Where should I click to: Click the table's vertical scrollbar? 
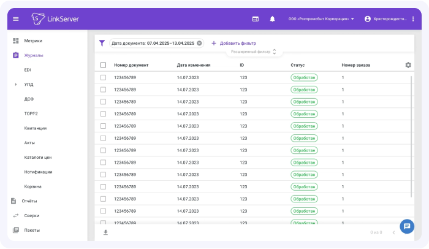point(413,135)
